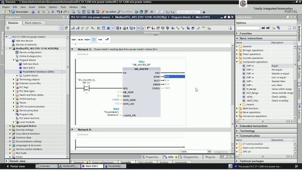Expand the Math functions folder
302x170 pixels.
tap(237, 108)
